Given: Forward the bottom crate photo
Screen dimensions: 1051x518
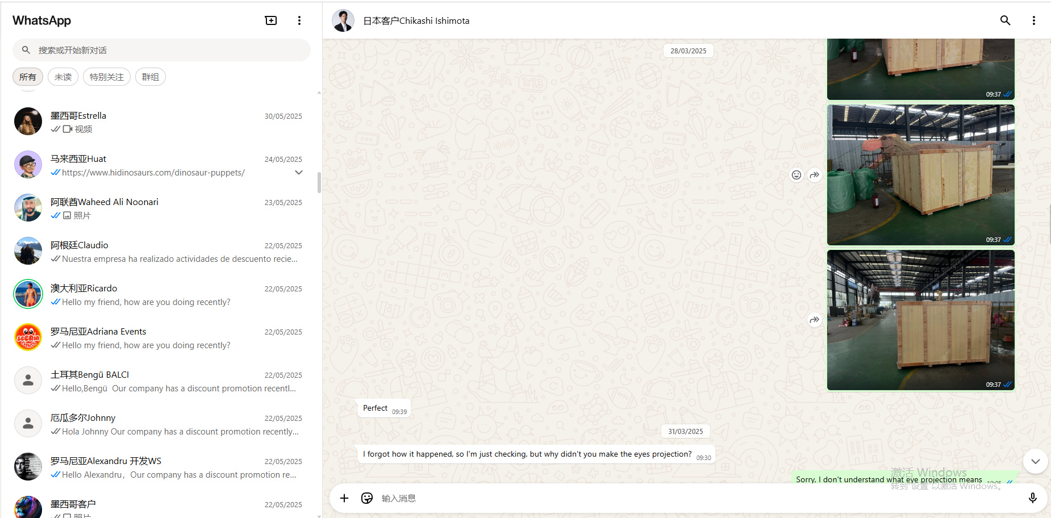Looking at the screenshot, I should [815, 320].
